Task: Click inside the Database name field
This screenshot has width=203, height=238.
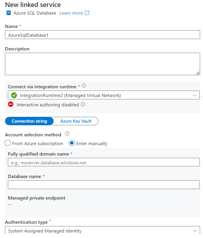Action: (x=101, y=184)
